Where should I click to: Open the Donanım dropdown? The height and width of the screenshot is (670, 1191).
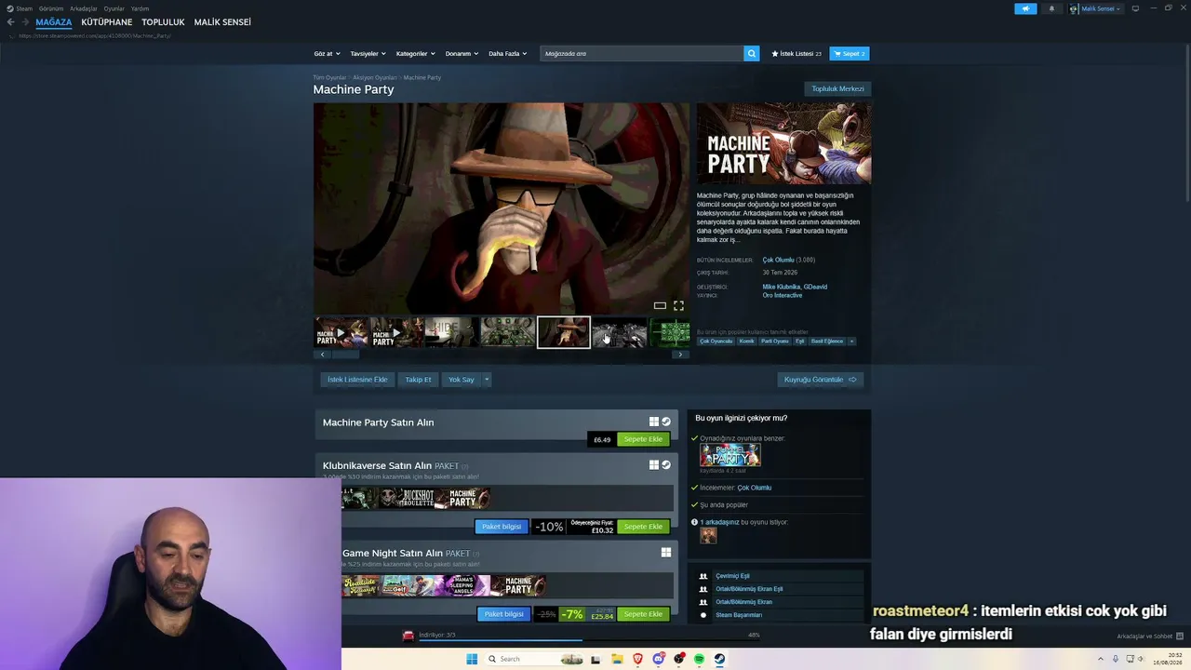462,53
